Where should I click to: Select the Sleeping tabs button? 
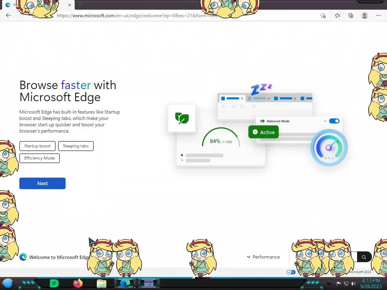(x=76, y=146)
